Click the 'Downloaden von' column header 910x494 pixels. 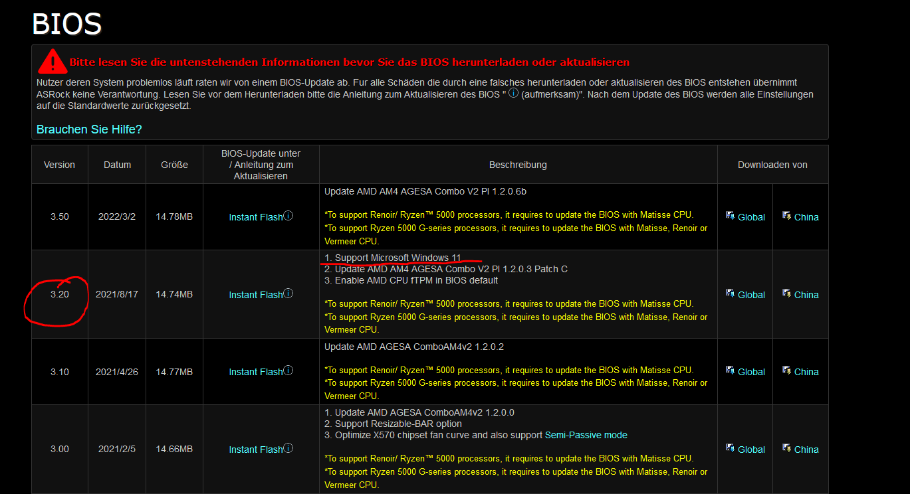(x=772, y=165)
